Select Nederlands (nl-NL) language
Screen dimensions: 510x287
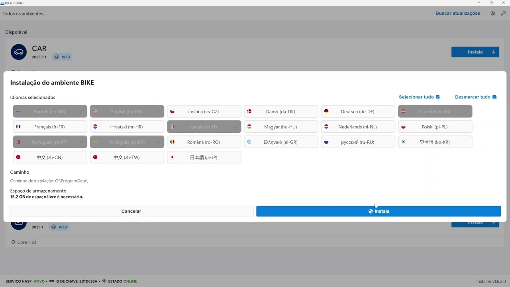click(358, 127)
